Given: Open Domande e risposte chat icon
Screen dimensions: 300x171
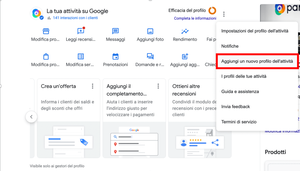Looking at the screenshot, I should 150,56.
